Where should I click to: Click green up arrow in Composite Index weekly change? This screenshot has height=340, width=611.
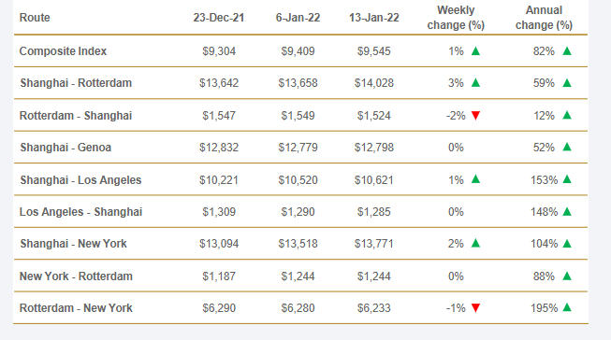[x=475, y=51]
